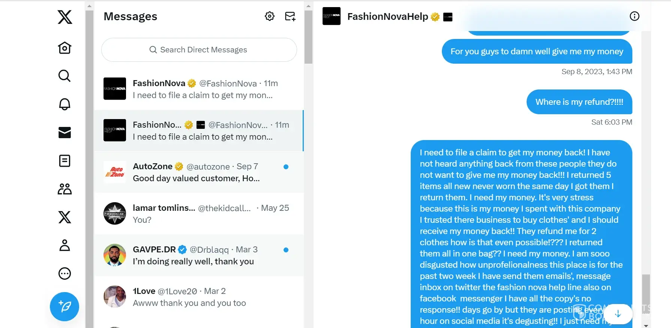The height and width of the screenshot is (328, 671).
Task: Open the Home icon in sidebar
Action: tap(65, 48)
